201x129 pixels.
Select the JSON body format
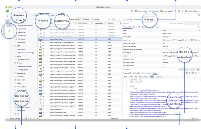[130, 77]
